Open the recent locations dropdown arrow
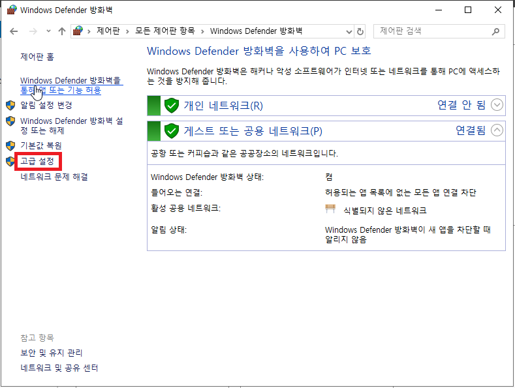The image size is (515, 388). [48, 31]
